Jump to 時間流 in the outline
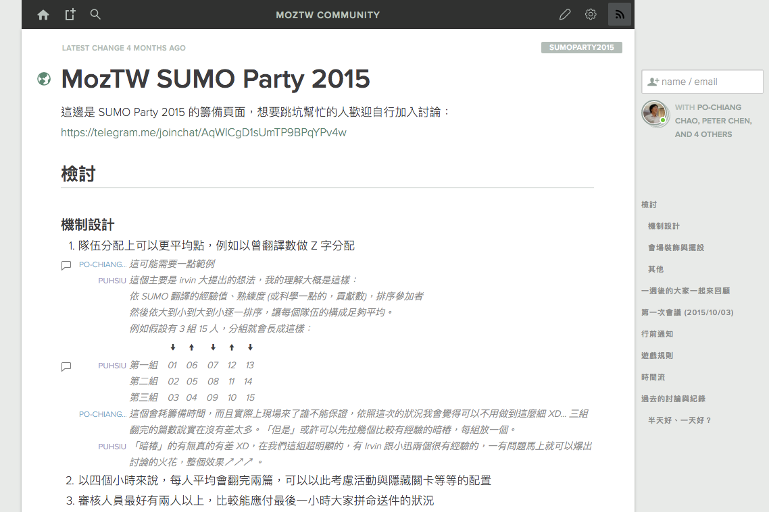Viewport: 769px width, 512px height. coord(653,377)
